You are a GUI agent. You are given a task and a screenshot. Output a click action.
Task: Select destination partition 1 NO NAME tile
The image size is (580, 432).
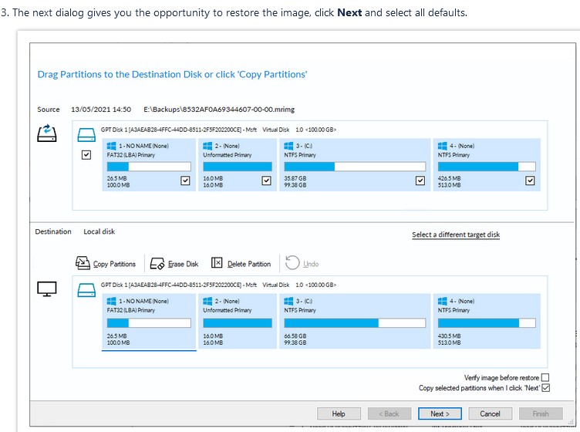point(149,321)
